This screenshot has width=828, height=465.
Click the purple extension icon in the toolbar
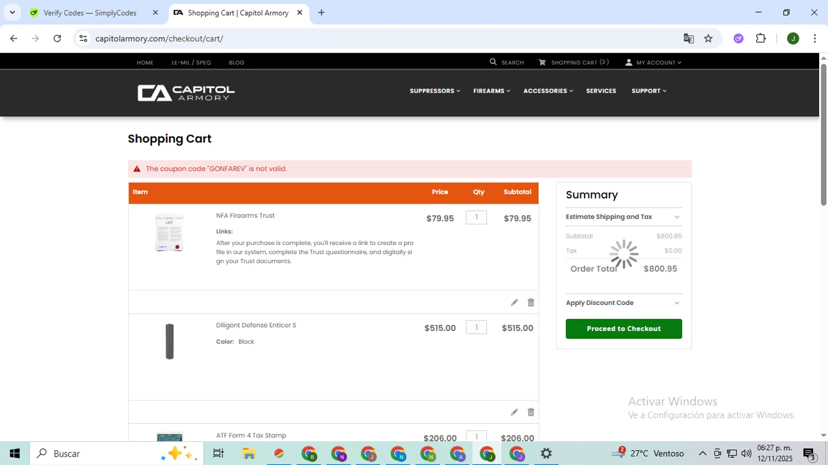[x=739, y=39]
